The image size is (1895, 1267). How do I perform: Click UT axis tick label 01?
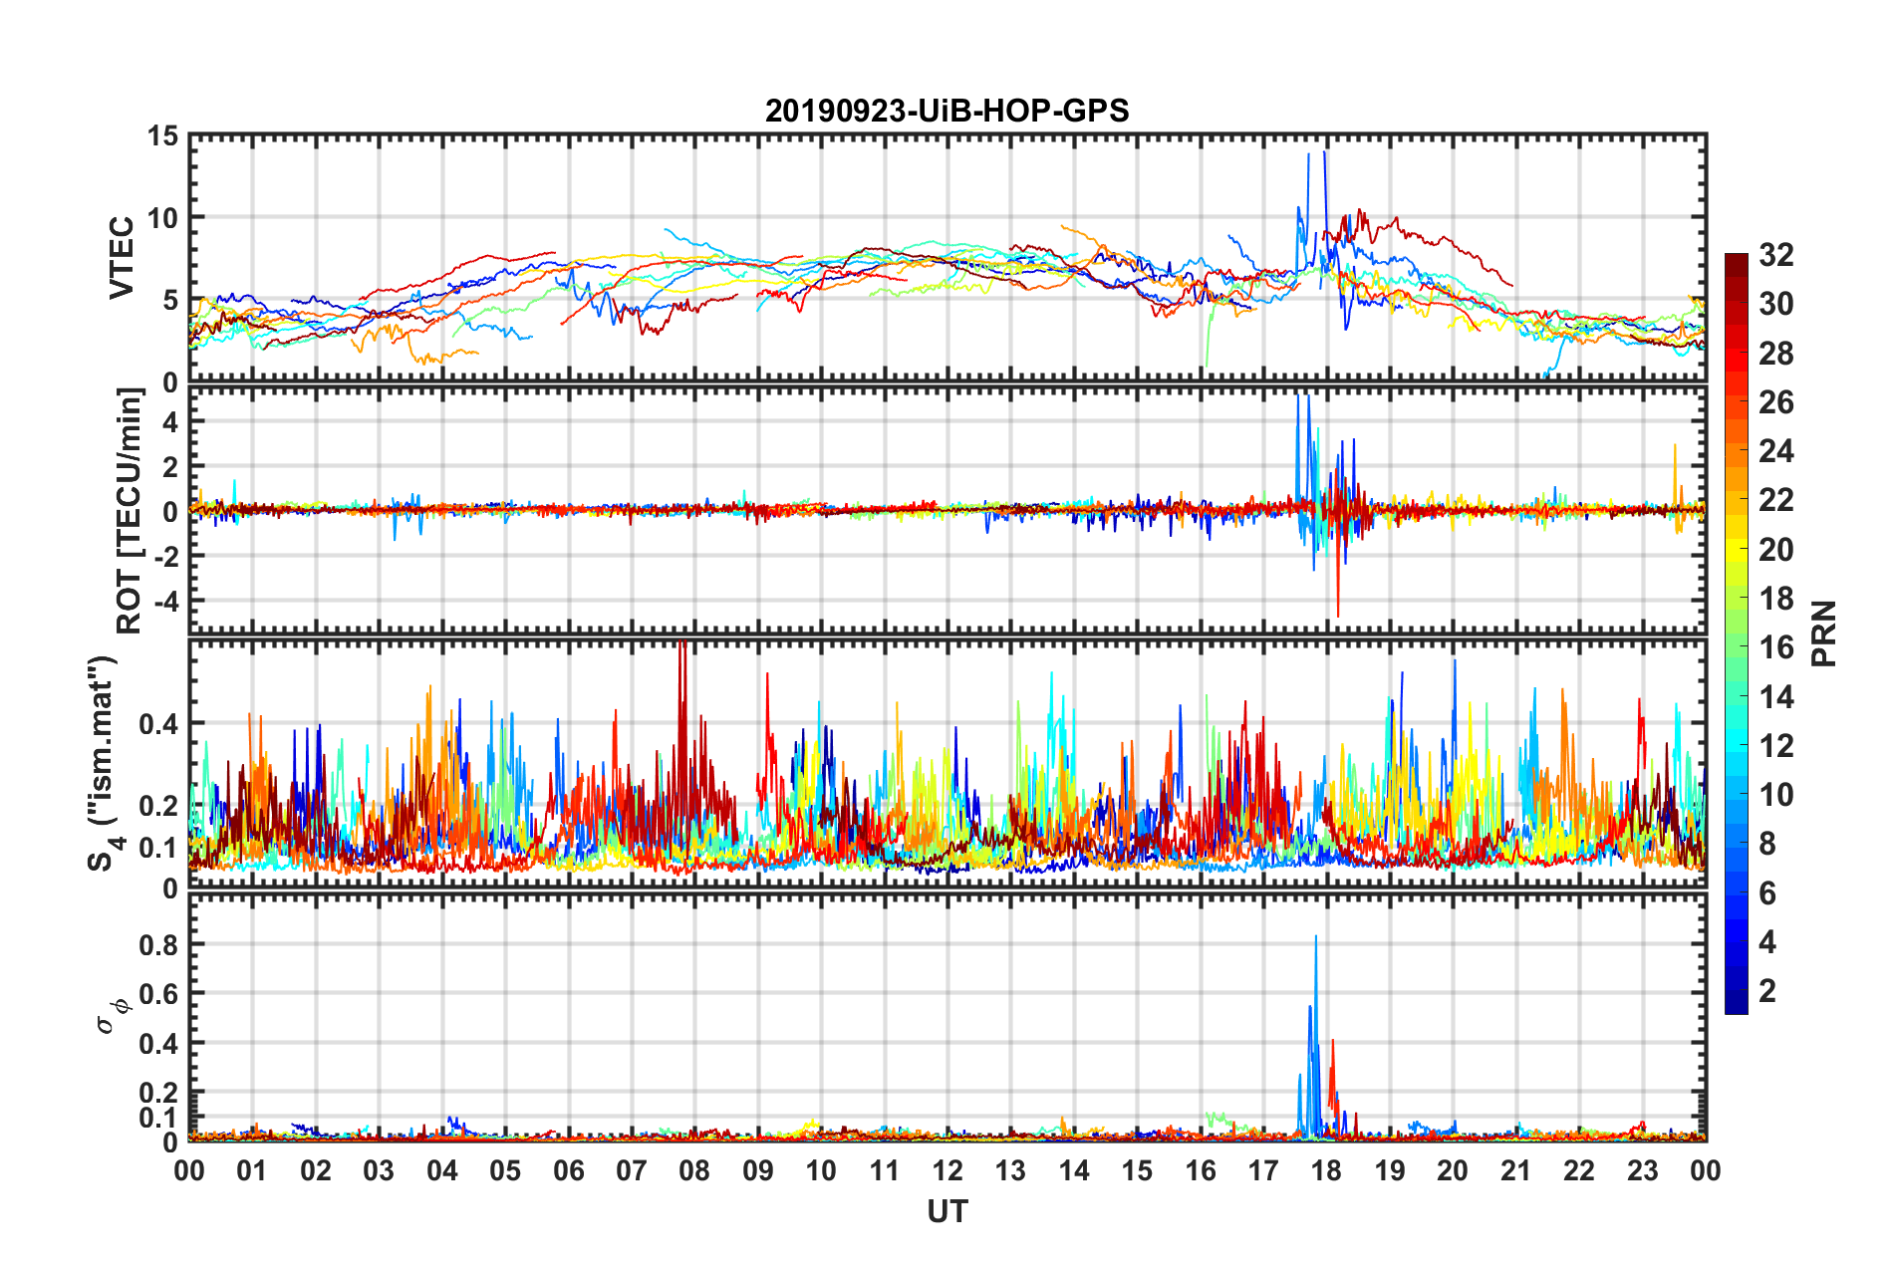[252, 1170]
